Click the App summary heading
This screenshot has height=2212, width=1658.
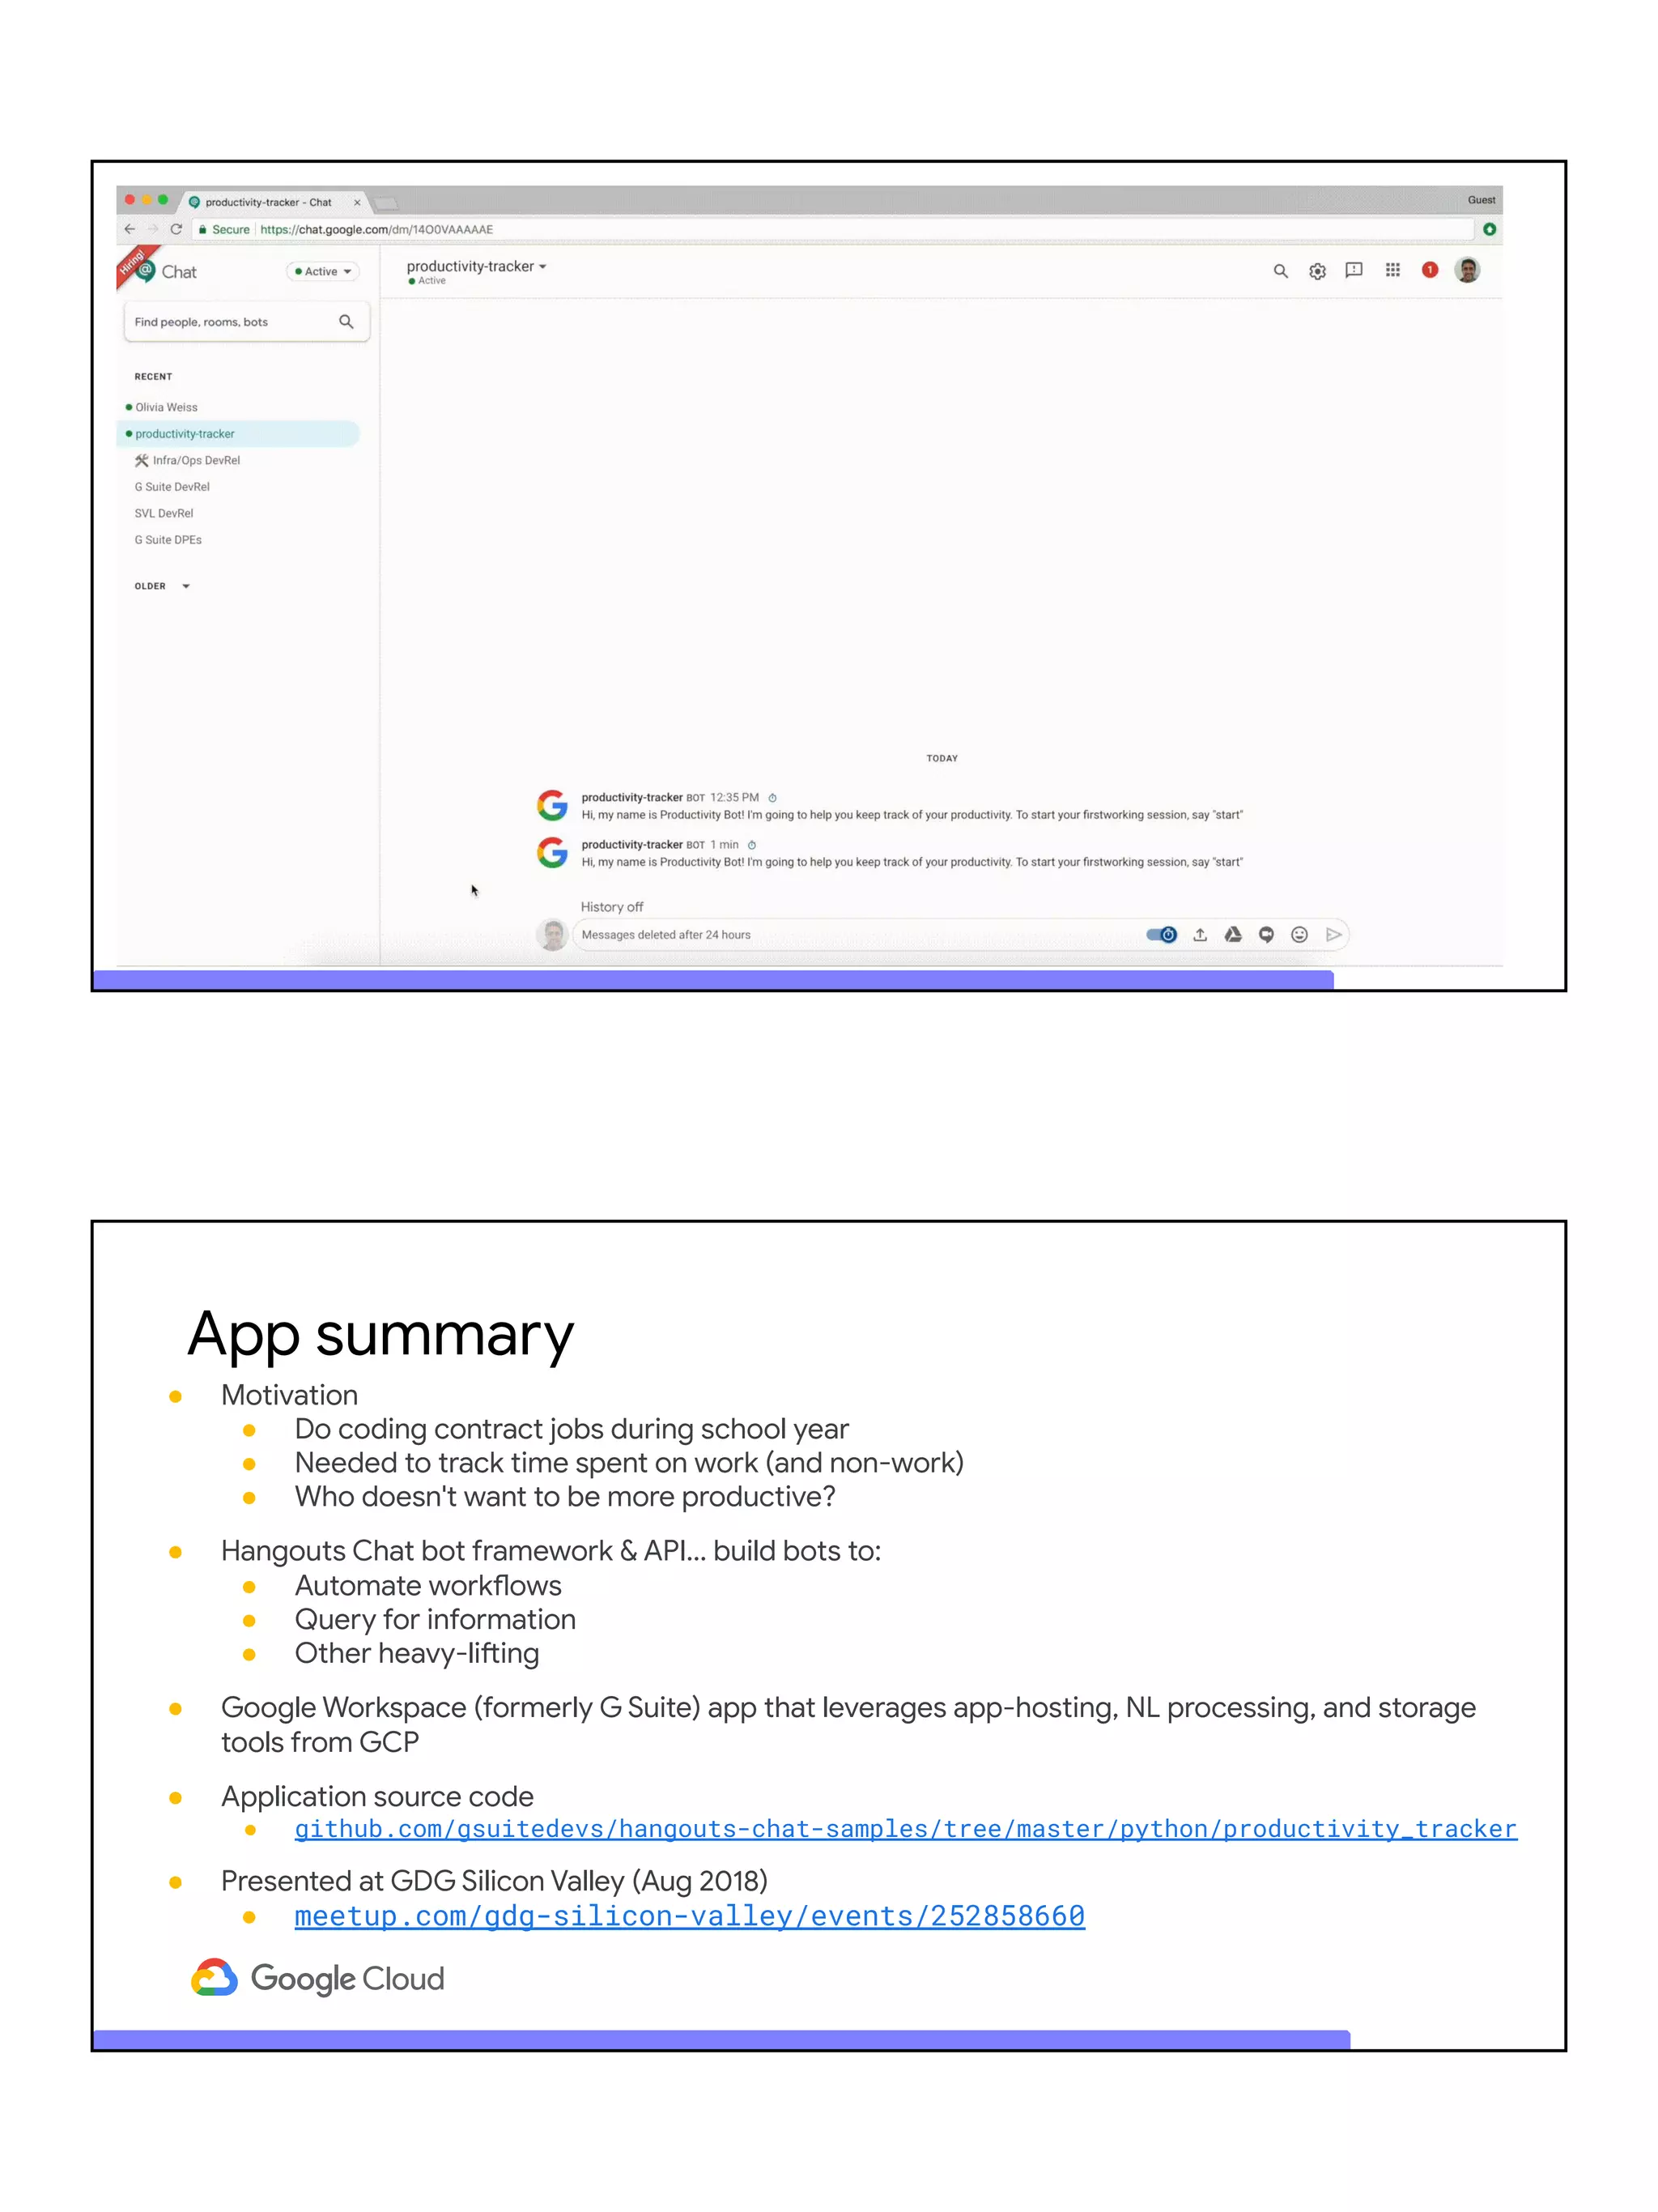[380, 1334]
